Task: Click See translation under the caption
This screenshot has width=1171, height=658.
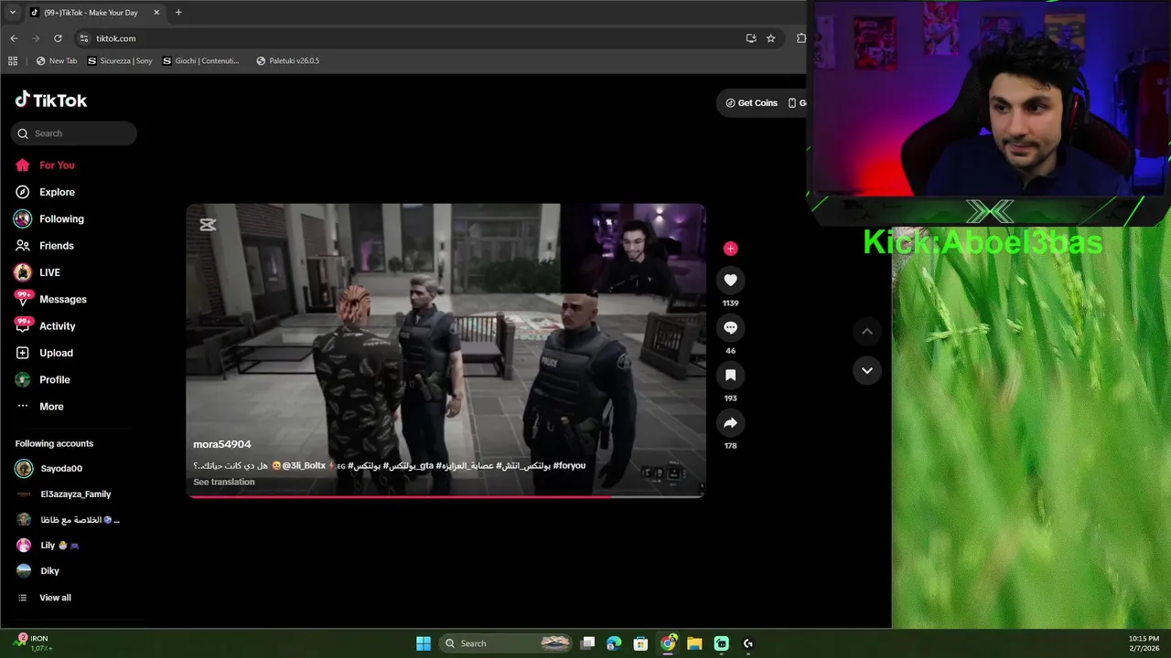Action: pyautogui.click(x=224, y=483)
